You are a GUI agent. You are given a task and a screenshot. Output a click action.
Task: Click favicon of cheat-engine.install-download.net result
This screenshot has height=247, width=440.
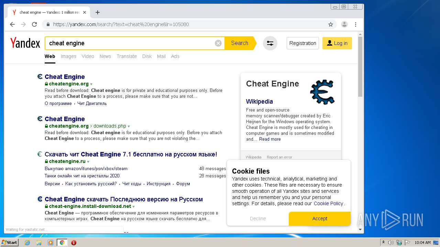click(x=40, y=199)
